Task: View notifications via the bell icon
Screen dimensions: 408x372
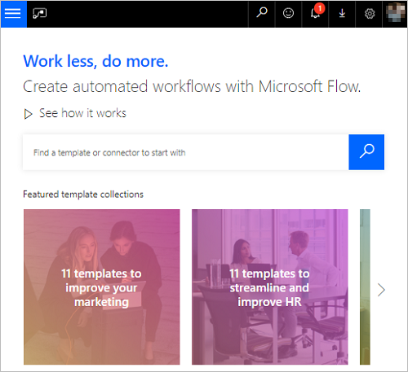Action: tap(315, 14)
